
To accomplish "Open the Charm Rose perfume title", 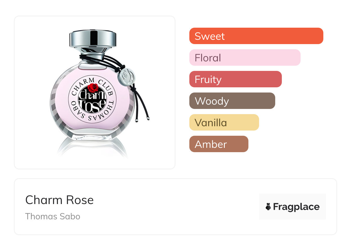I will (60, 200).
